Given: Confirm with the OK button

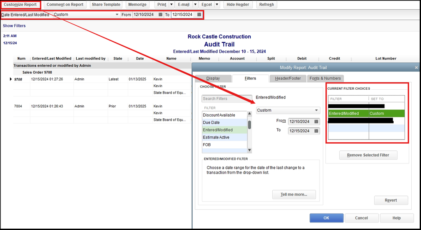Looking at the screenshot, I should tap(327, 218).
